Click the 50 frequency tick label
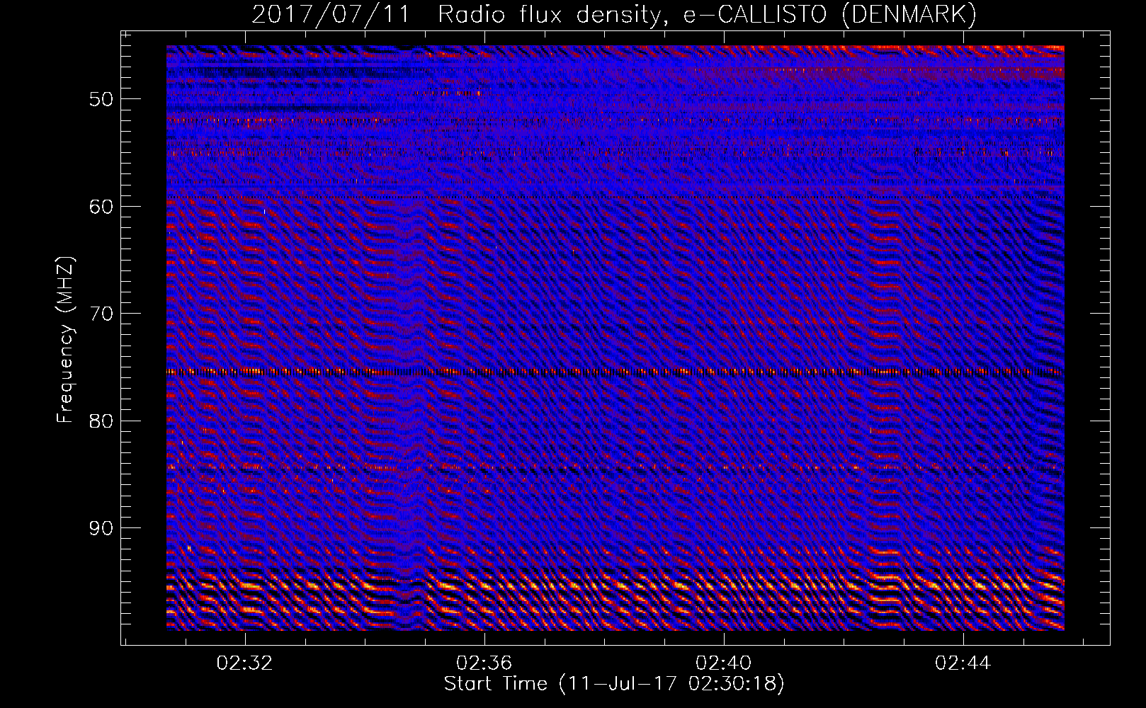Image resolution: width=1146 pixels, height=708 pixels. 101,99
